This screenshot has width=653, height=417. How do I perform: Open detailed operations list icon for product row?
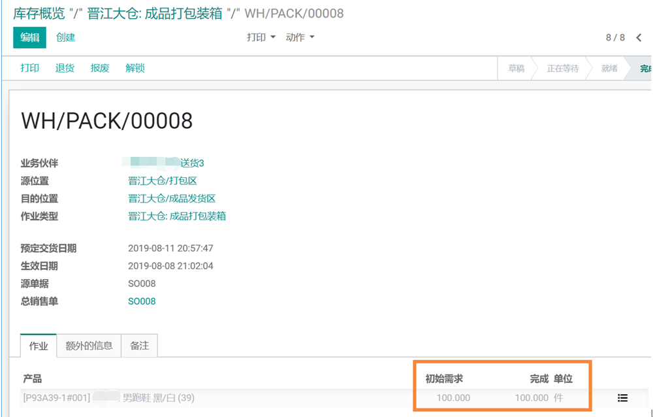(622, 398)
